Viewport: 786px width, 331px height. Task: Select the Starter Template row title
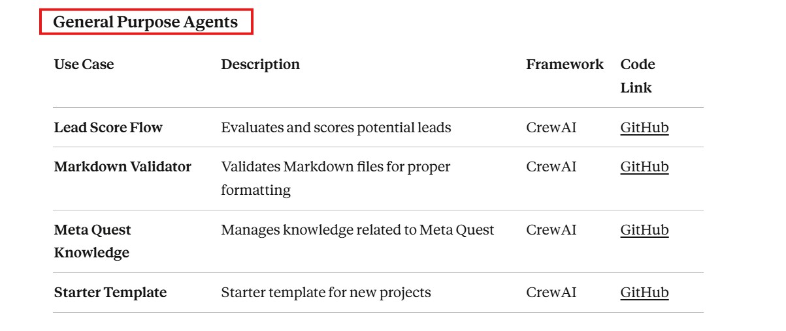pos(110,293)
